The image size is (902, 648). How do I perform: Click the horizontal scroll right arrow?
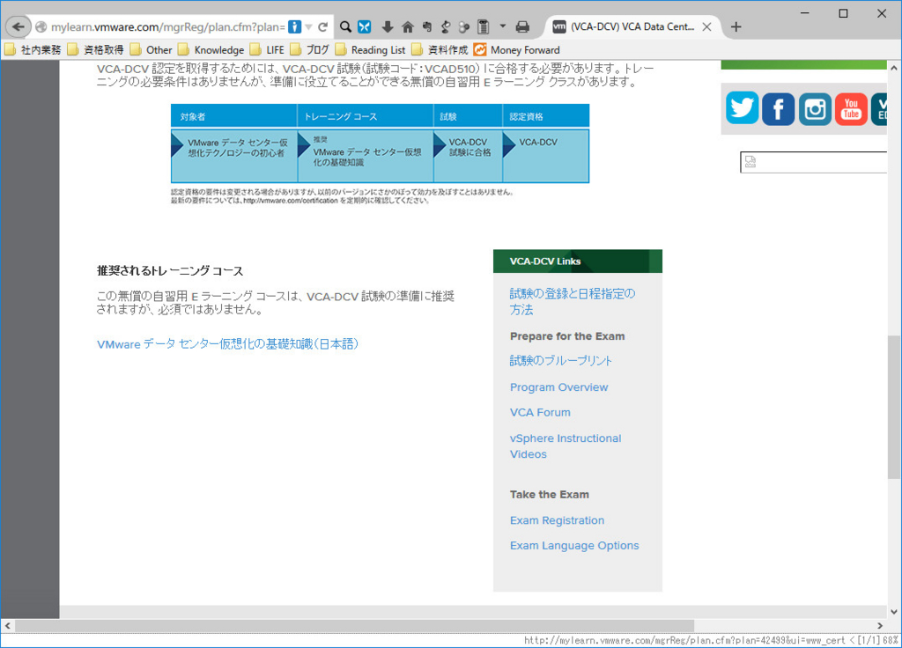[880, 626]
